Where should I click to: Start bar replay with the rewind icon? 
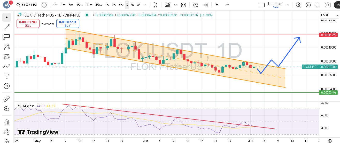click(206, 5)
